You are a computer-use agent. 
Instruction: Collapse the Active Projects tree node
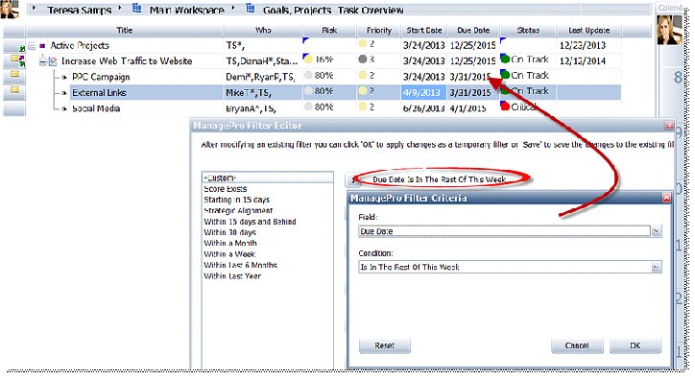[x=32, y=46]
